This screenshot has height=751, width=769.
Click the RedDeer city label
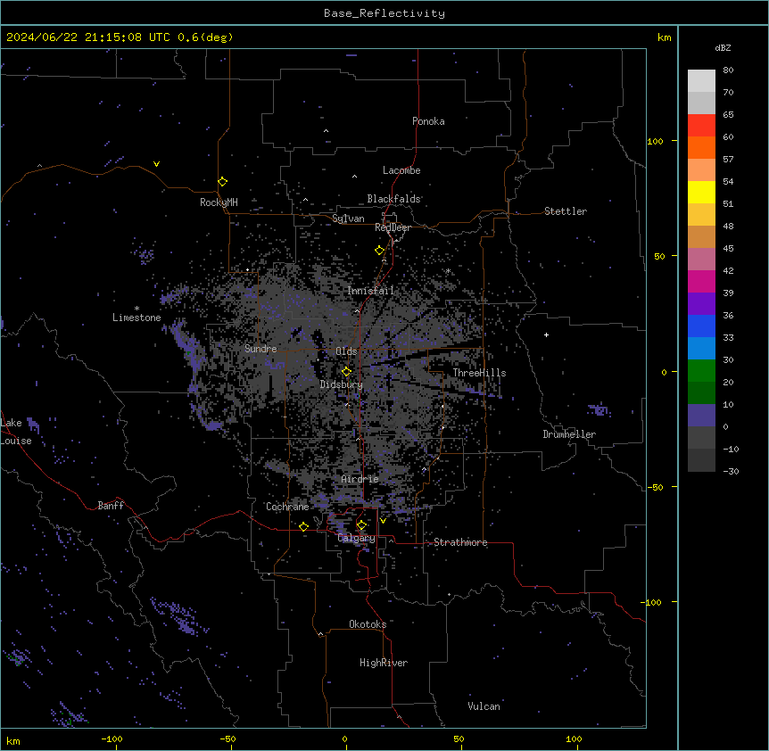(x=393, y=227)
